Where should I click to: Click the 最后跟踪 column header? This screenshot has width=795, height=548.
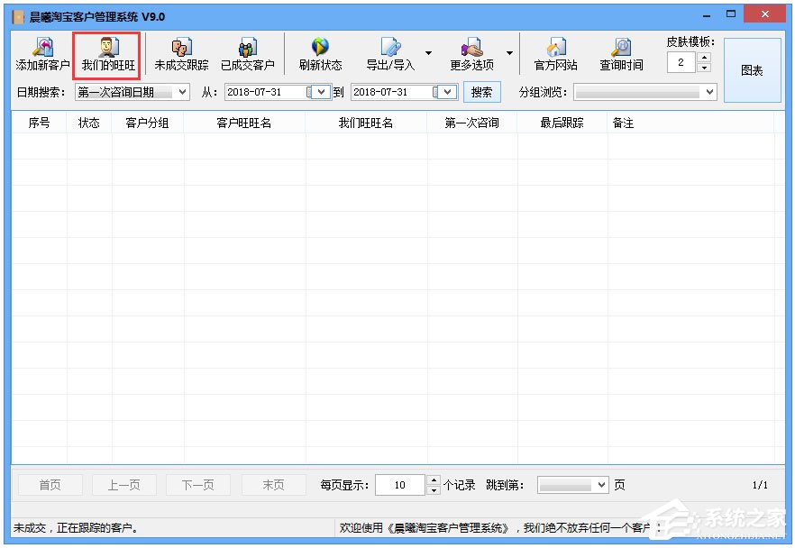[562, 123]
